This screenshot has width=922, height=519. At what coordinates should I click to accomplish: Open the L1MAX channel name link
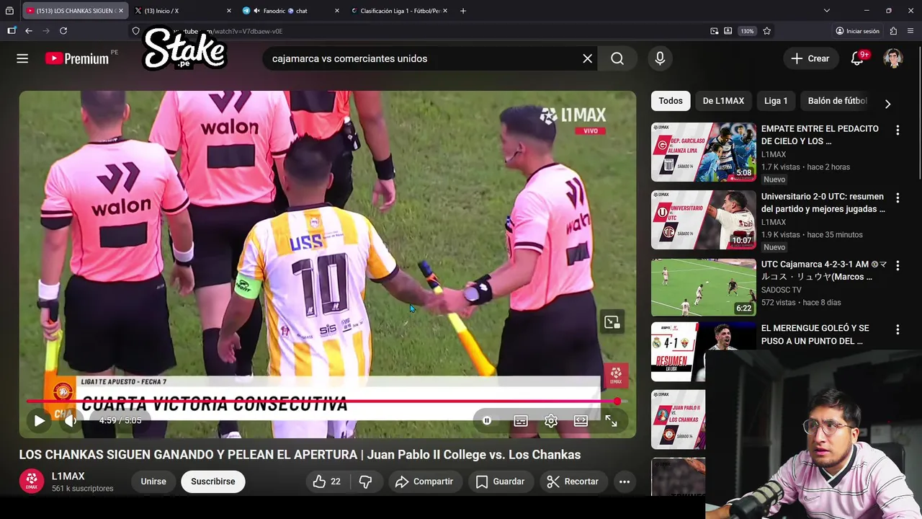coord(68,476)
